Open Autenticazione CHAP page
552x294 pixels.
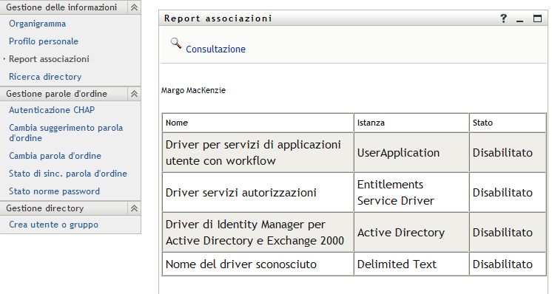[52, 110]
